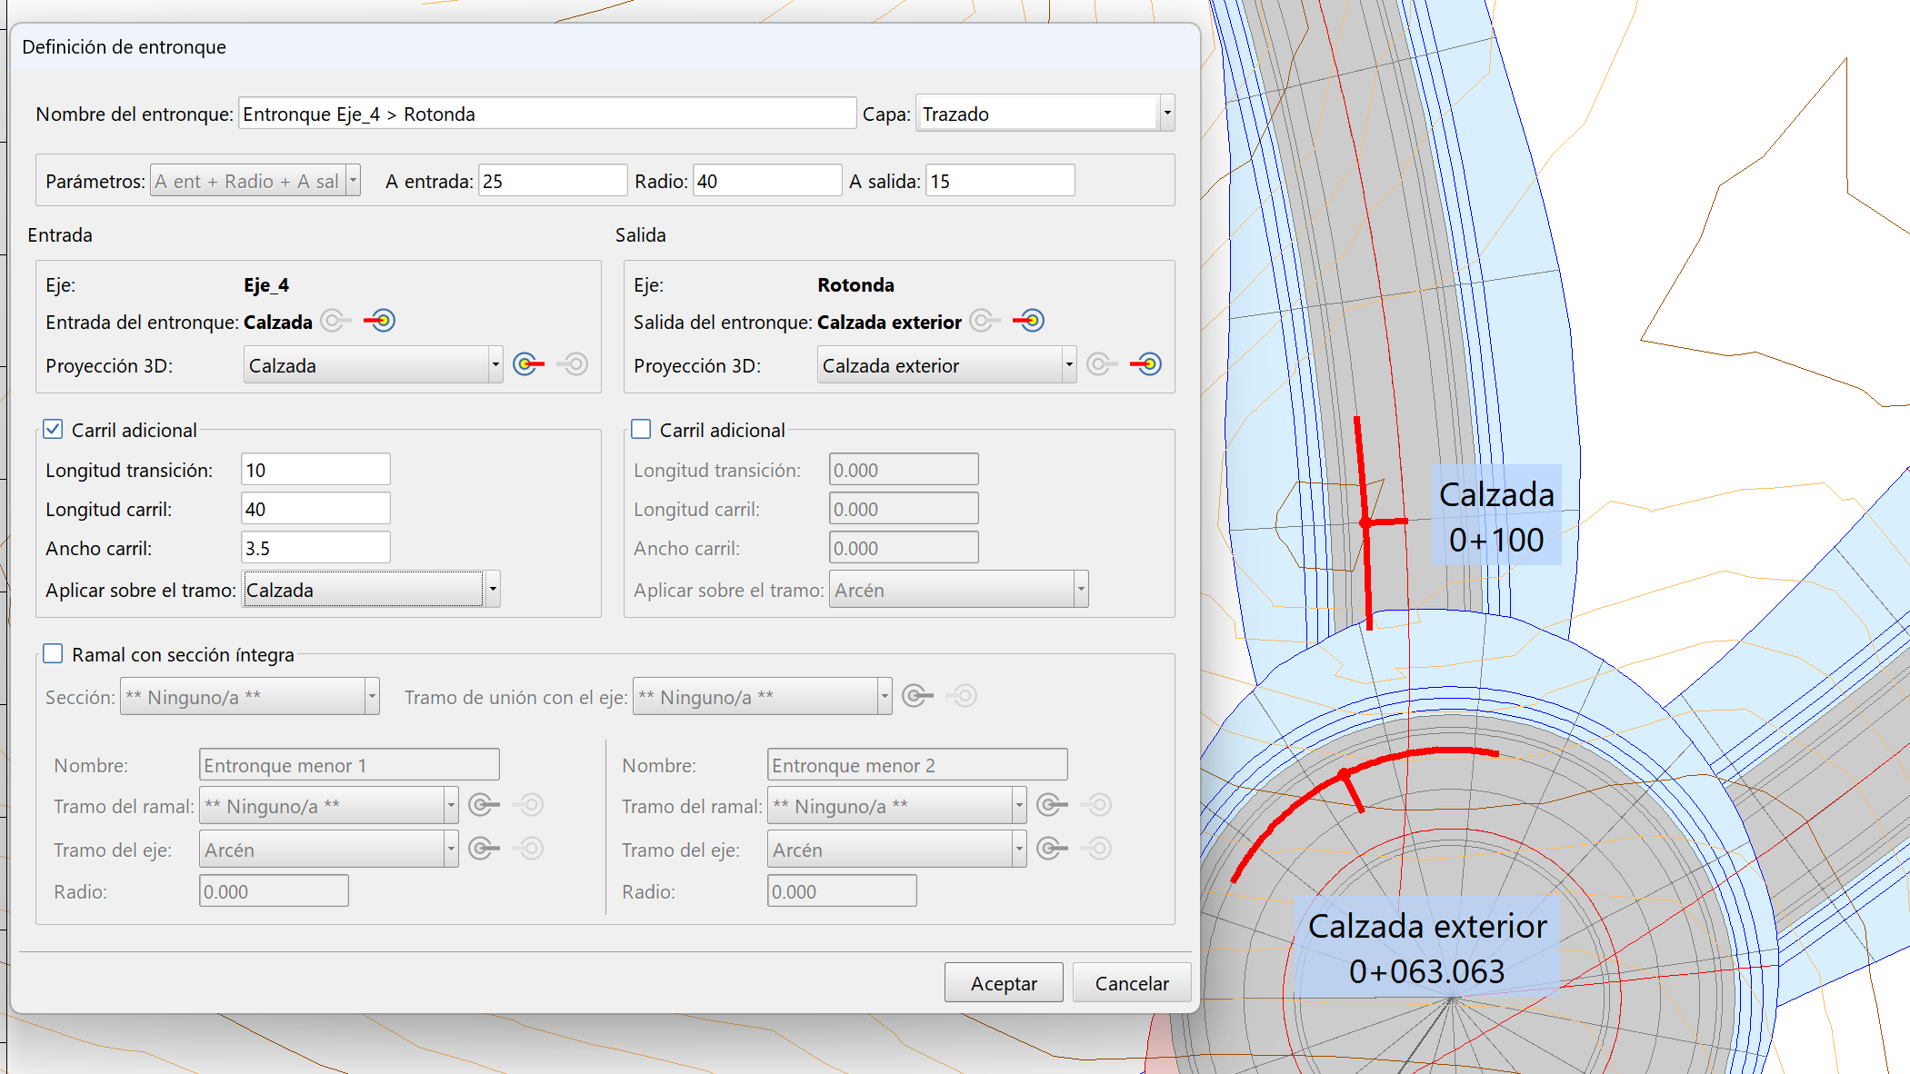This screenshot has width=1910, height=1074.
Task: Click red target icon beside Salida del entronque
Action: (1029, 321)
